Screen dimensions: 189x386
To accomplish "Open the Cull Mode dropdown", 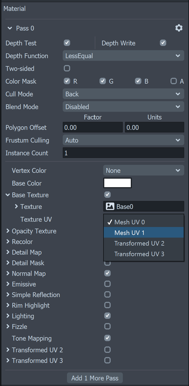I will tap(123, 94).
